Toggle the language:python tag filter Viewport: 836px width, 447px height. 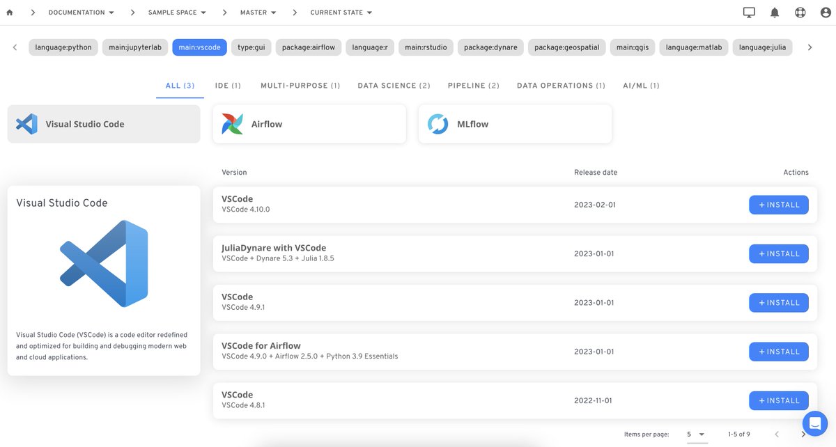coord(63,47)
